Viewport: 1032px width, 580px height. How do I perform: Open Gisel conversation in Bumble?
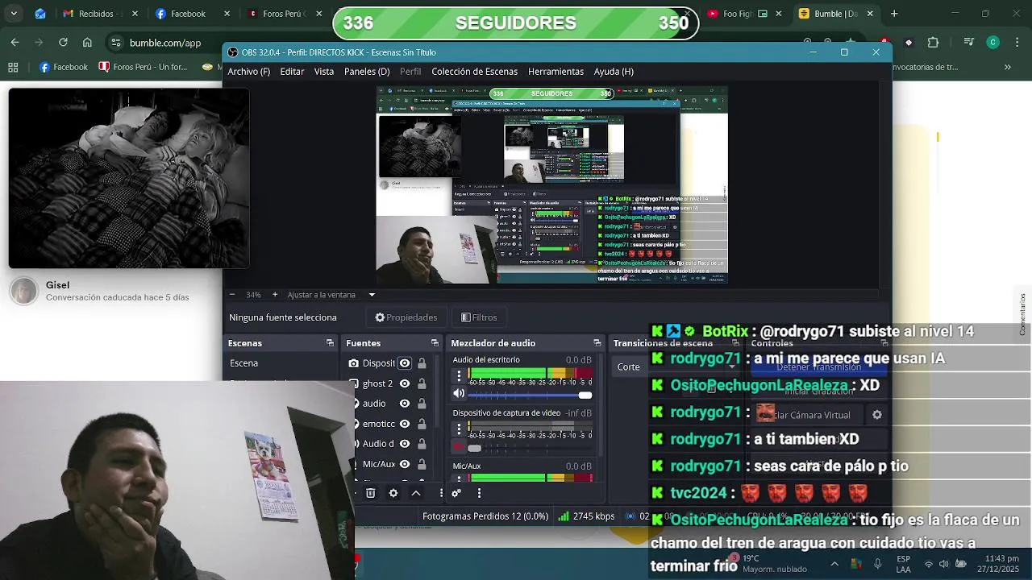coord(117,291)
